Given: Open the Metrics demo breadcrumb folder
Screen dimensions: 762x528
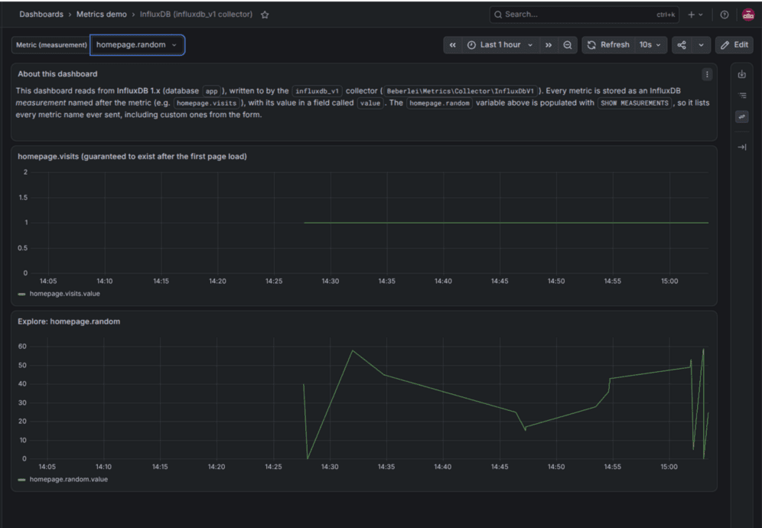Looking at the screenshot, I should (102, 15).
